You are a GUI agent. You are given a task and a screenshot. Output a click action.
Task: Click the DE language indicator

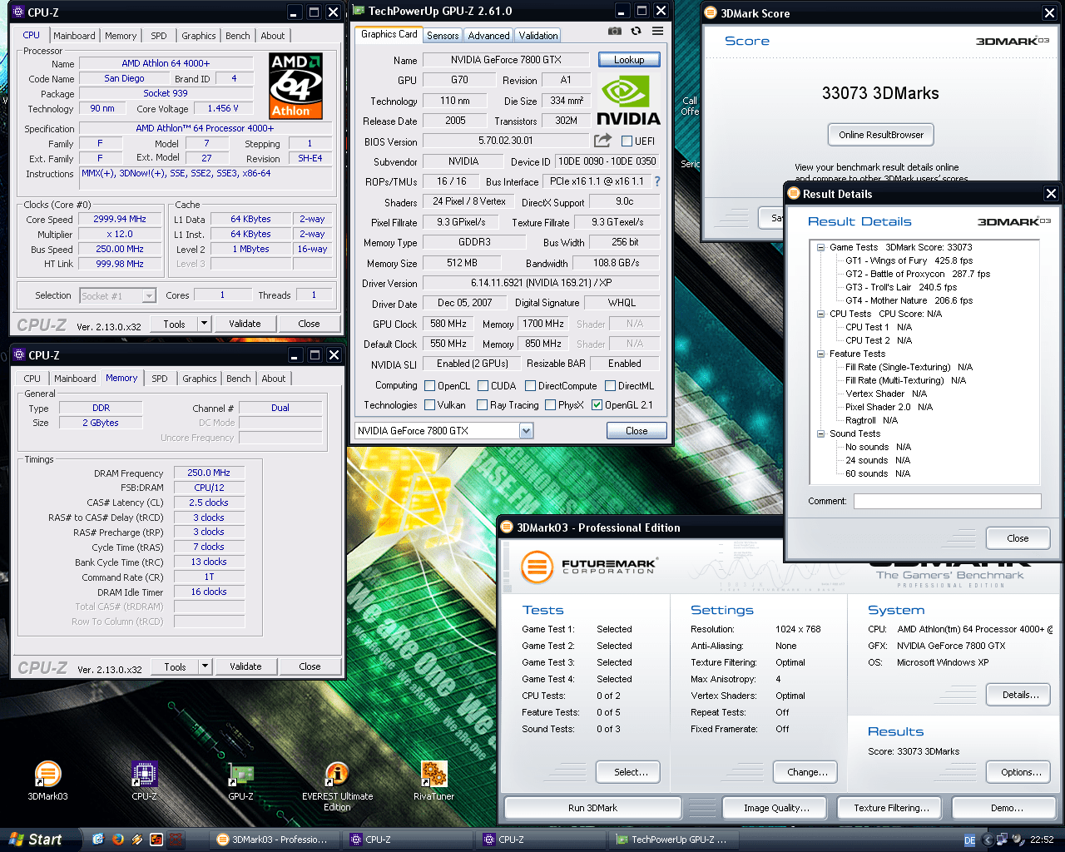[x=969, y=840]
